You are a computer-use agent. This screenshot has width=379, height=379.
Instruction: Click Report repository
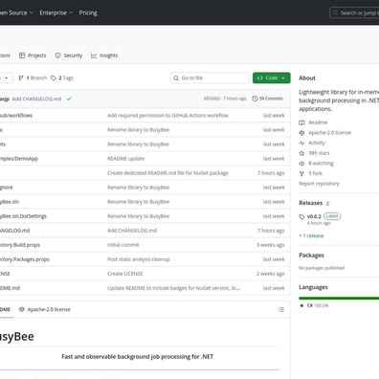[319, 184]
